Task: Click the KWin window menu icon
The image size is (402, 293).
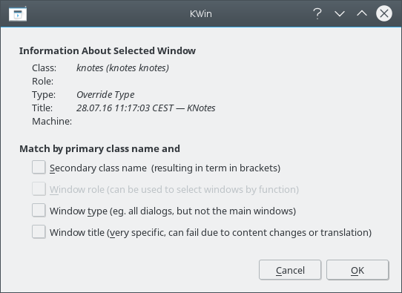Action: tap(18, 14)
